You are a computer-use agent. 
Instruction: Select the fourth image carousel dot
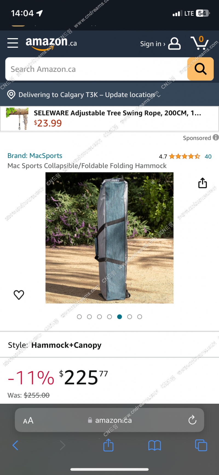tap(109, 317)
